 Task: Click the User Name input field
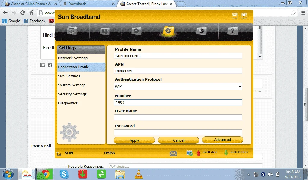[178, 117]
